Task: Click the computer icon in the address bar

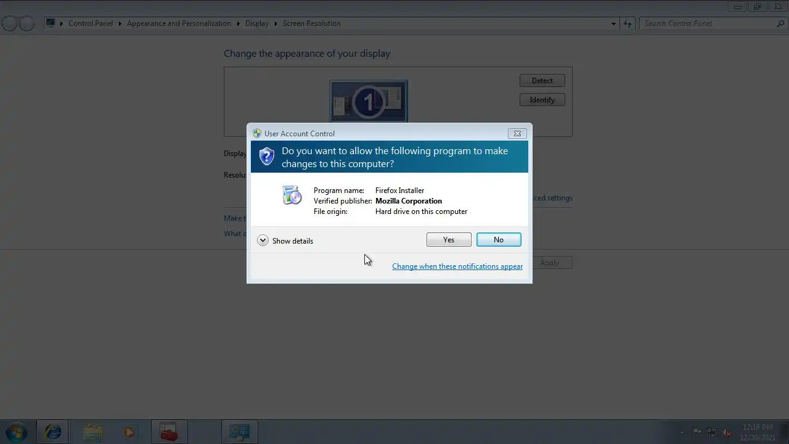Action: 51,23
